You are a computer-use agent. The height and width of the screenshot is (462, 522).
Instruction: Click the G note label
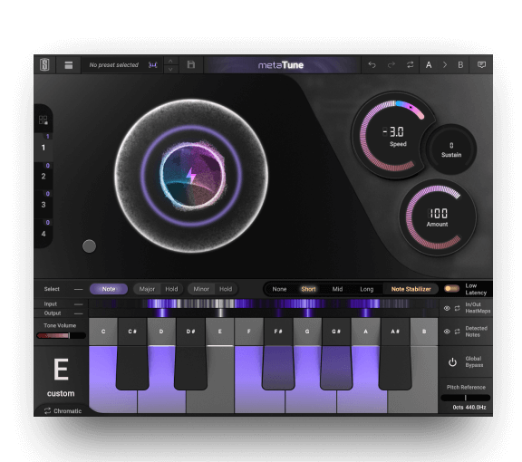point(307,332)
